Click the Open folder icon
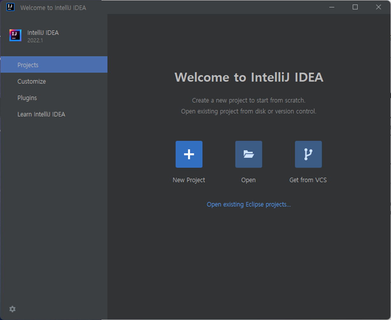This screenshot has height=320, width=391. coord(249,154)
